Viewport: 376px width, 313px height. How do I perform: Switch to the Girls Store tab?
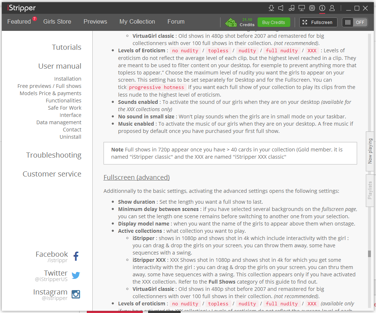pos(57,22)
